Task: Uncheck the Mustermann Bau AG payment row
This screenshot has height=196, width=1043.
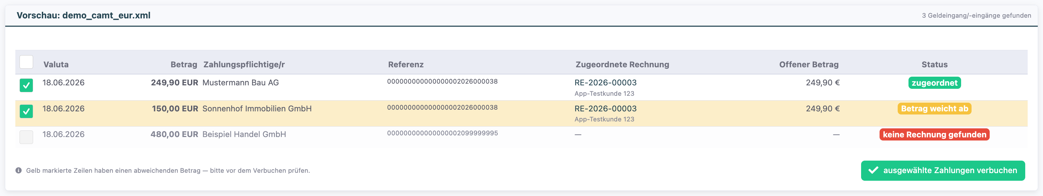Action: (x=26, y=85)
